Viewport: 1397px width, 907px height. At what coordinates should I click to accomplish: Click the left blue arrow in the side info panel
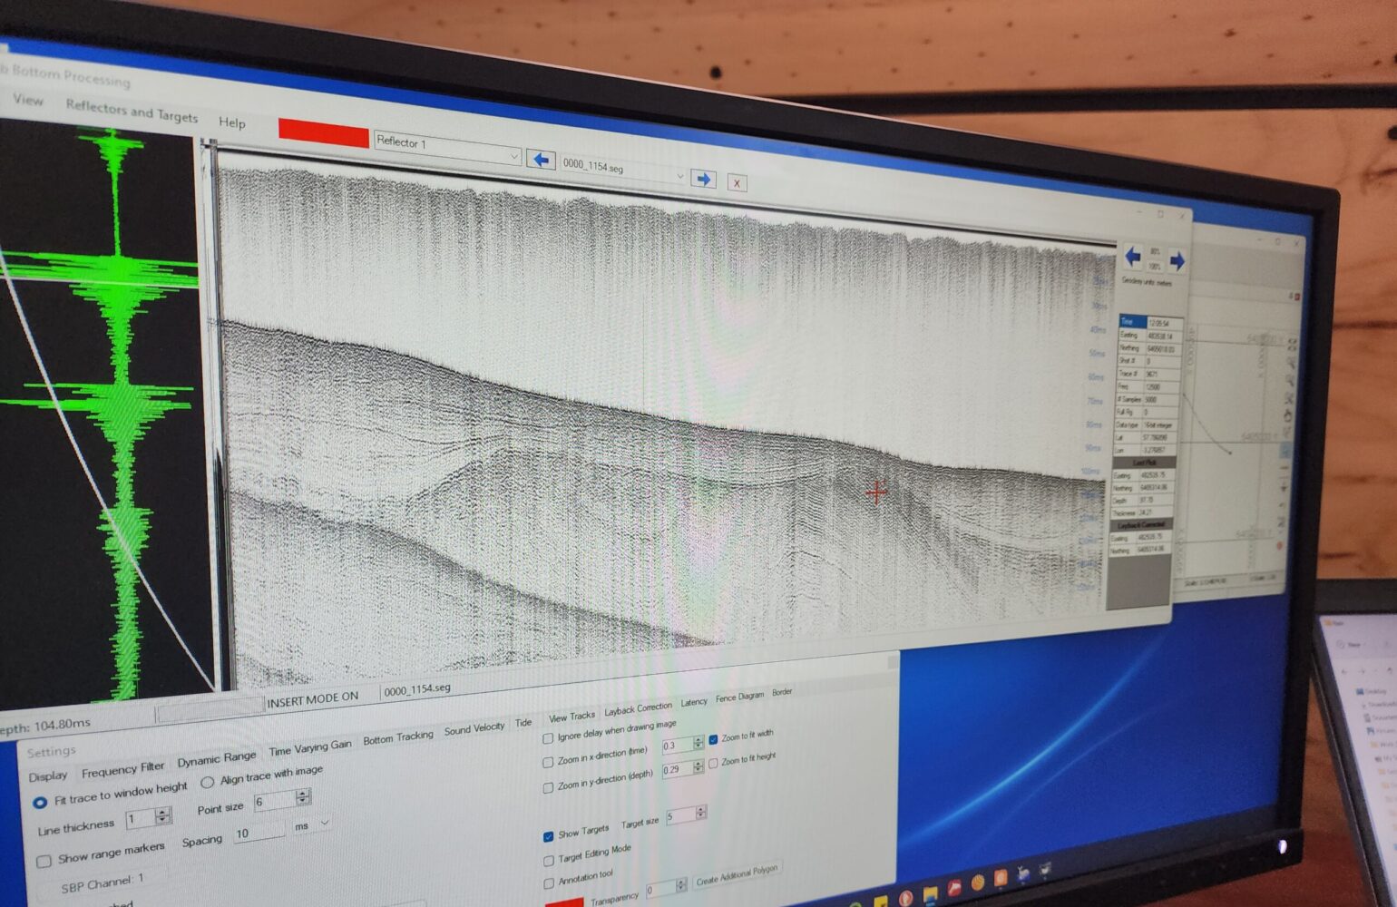(x=1133, y=257)
